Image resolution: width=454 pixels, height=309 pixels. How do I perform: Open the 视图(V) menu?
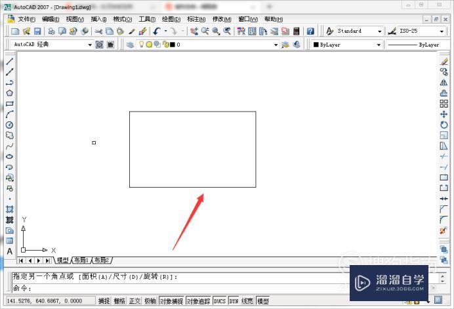pyautogui.click(x=75, y=19)
